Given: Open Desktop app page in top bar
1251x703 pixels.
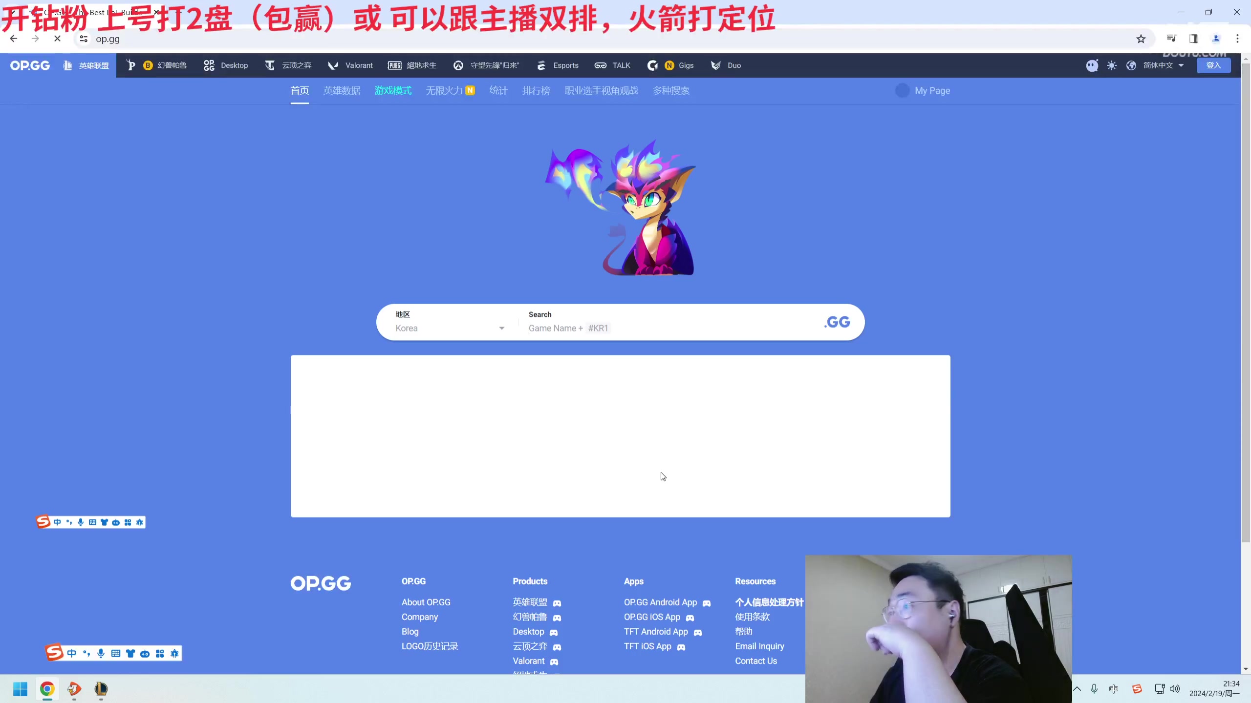Looking at the screenshot, I should pos(226,65).
